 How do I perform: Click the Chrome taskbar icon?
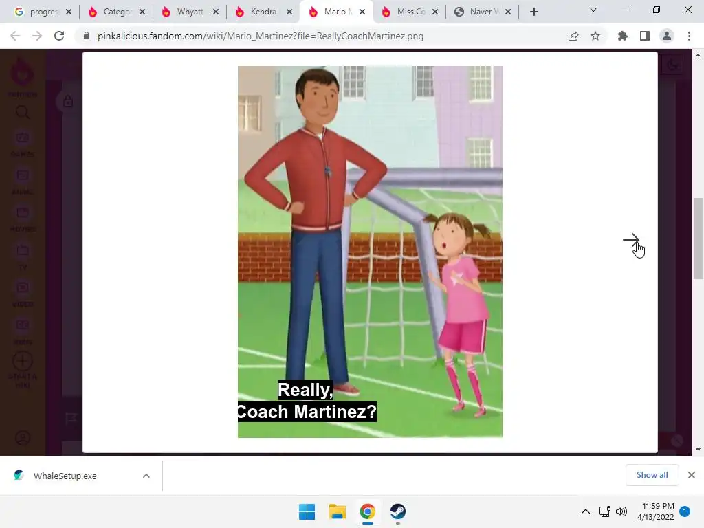[x=367, y=511]
